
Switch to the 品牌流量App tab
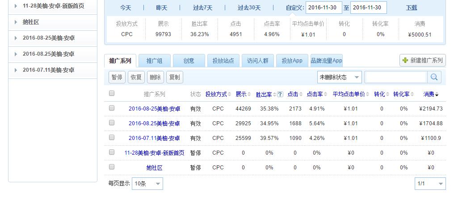(327, 61)
